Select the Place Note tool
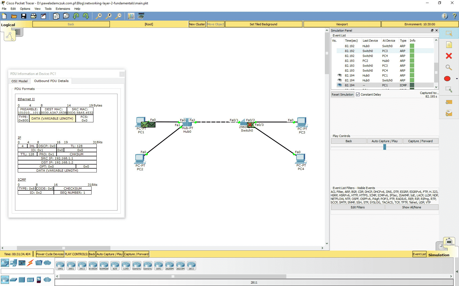Image resolution: width=459 pixels, height=286 pixels. pos(449,44)
